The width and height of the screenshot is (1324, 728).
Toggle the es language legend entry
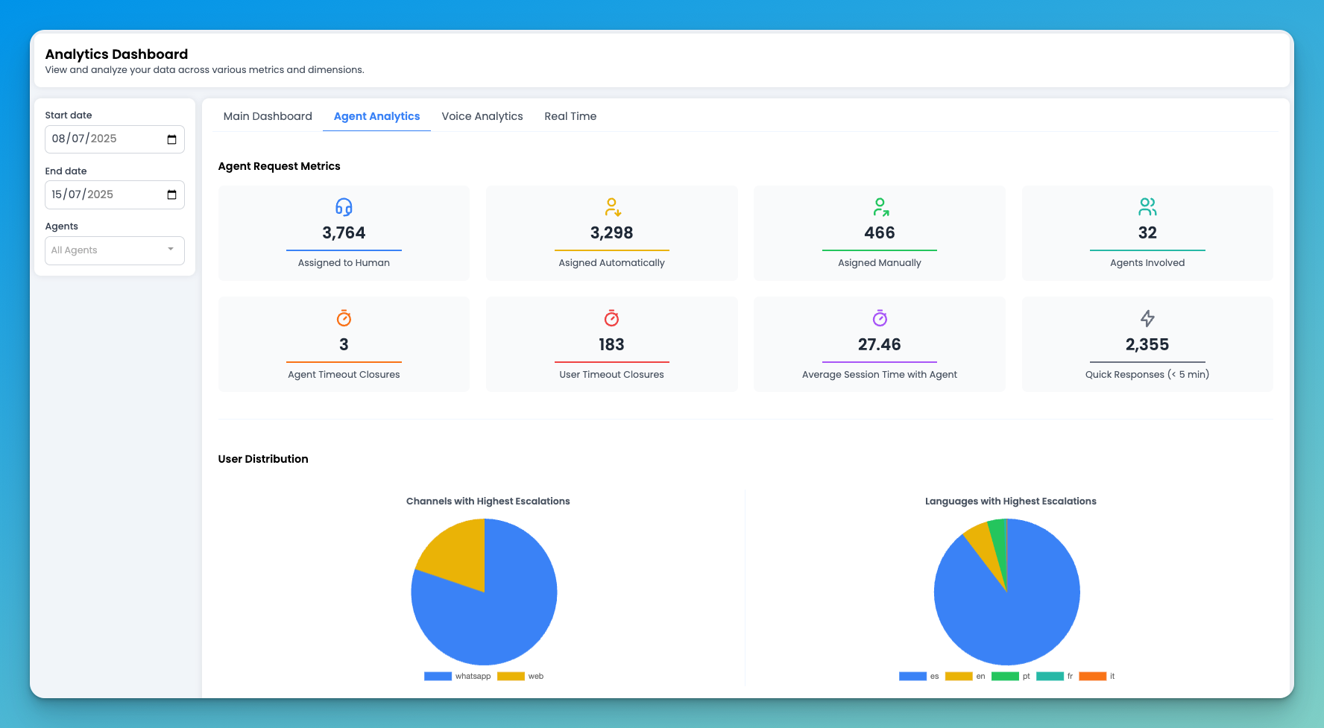[x=924, y=676]
